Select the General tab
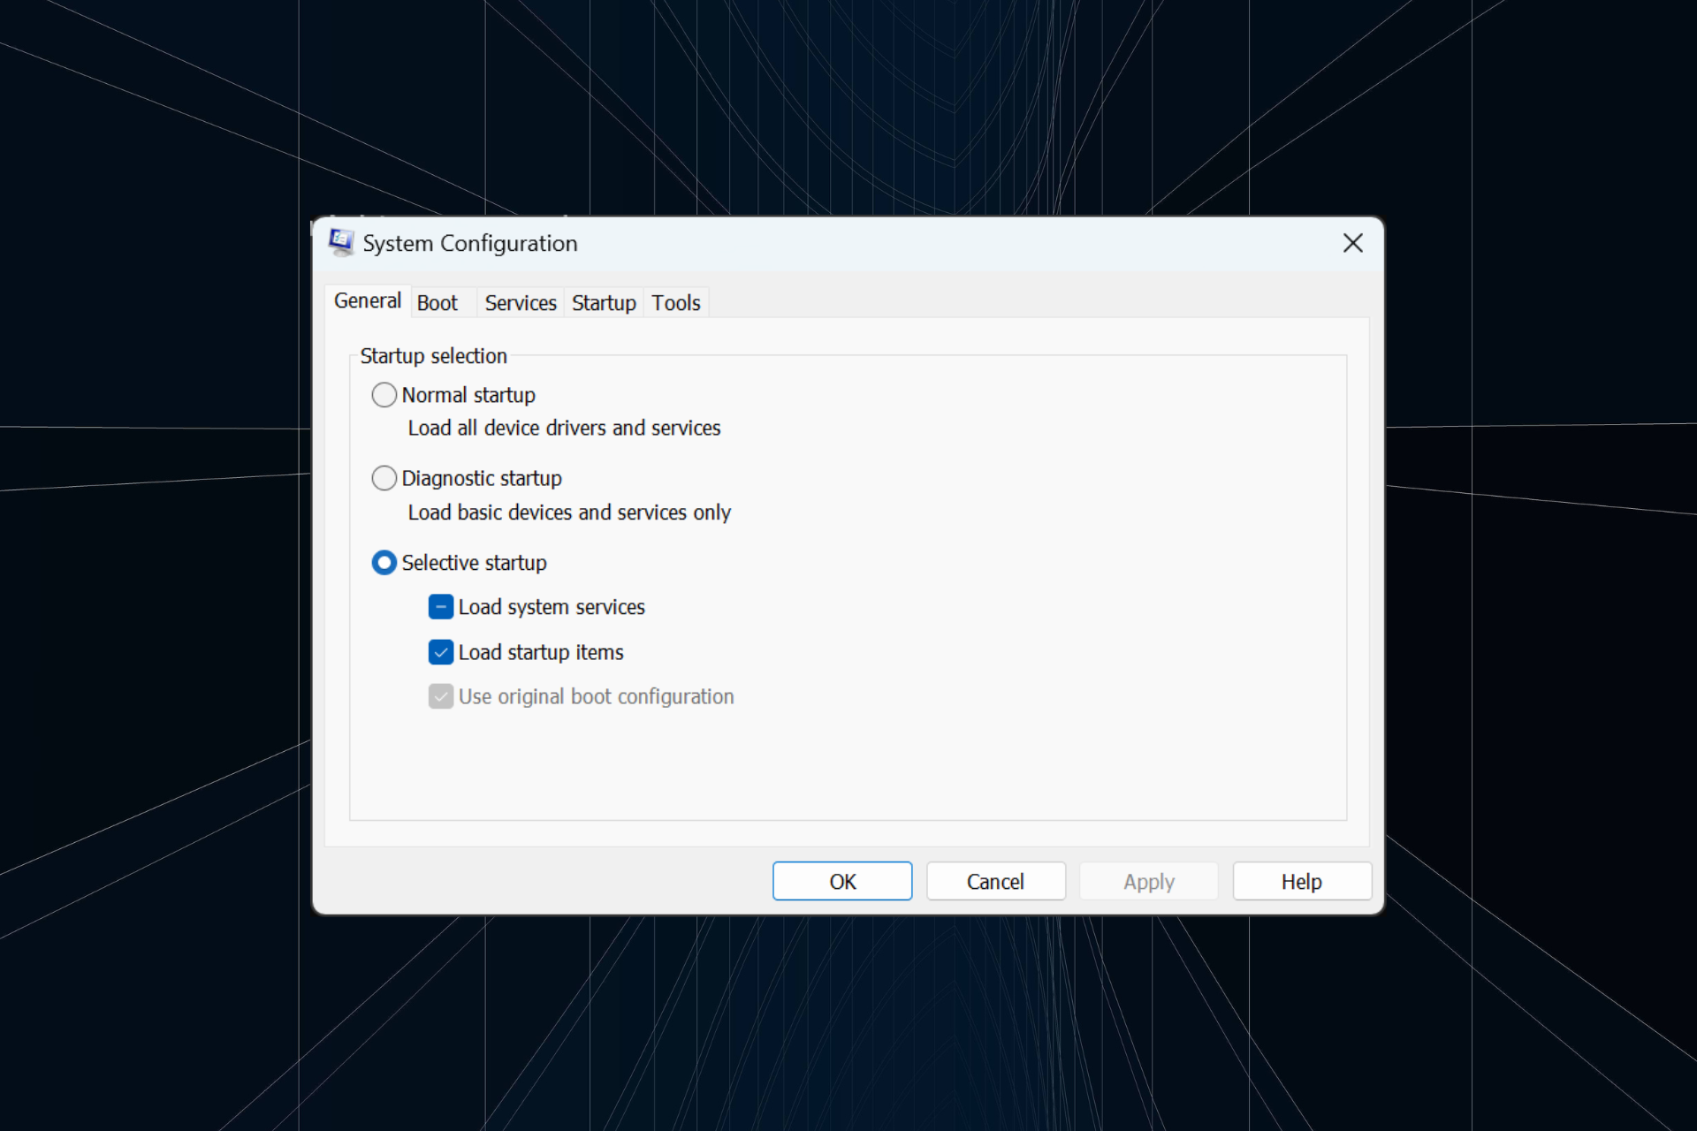Viewport: 1697px width, 1131px height. pos(367,300)
